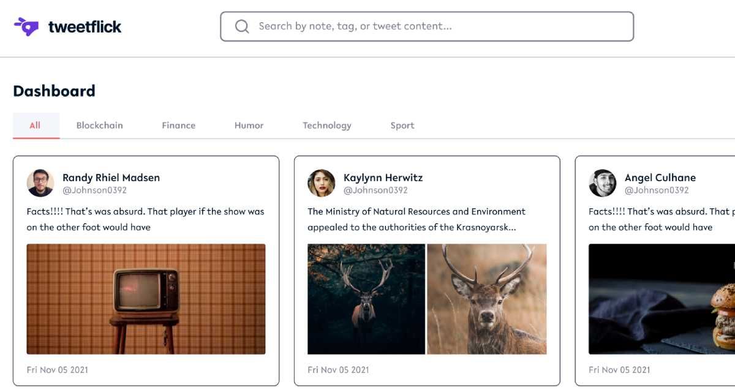The height and width of the screenshot is (390, 735).
Task: Click Kaylynn Herwitz's profile avatar
Action: [x=321, y=182]
